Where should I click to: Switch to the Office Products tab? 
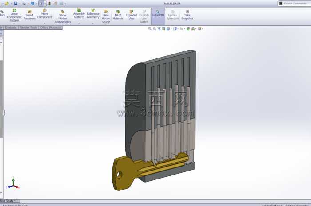pyautogui.click(x=50, y=27)
